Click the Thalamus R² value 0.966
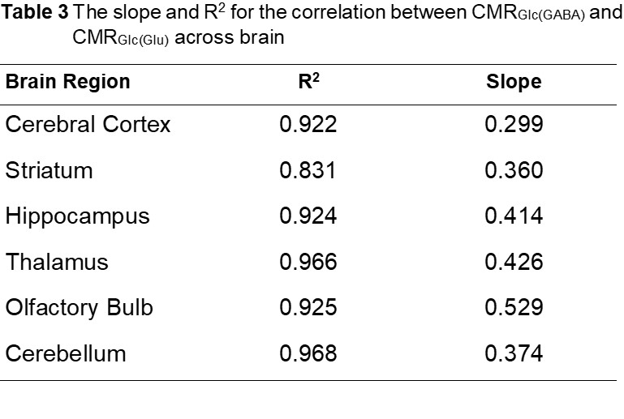Screen dimensions: 624x419 pyautogui.click(x=308, y=262)
